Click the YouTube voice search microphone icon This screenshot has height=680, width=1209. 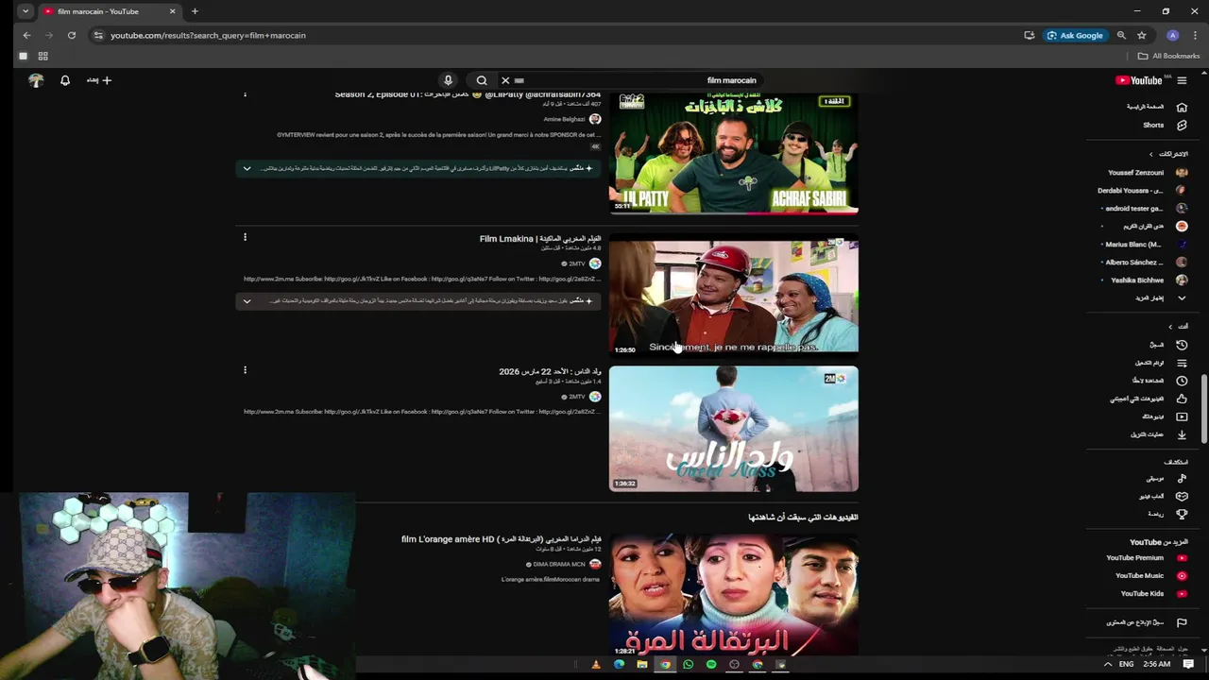(448, 80)
